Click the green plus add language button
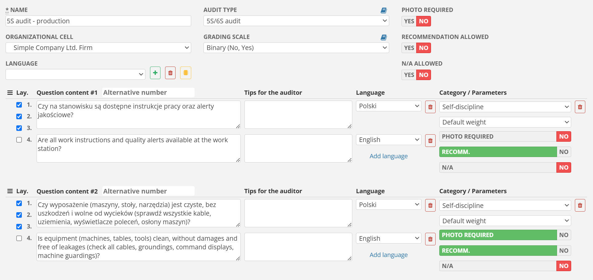The height and width of the screenshot is (280, 593). (155, 73)
